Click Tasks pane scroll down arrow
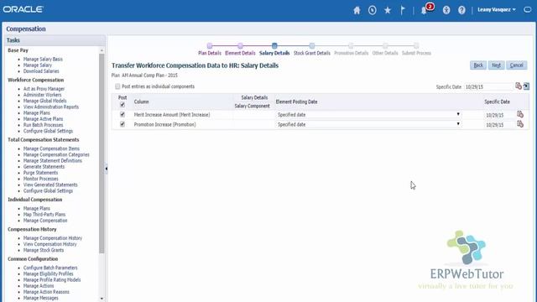The image size is (537, 302). point(102,299)
